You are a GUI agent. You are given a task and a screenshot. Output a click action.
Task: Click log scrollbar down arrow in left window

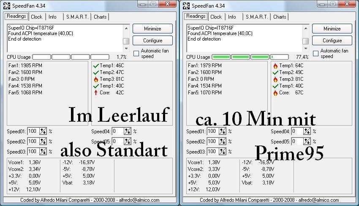126,48
